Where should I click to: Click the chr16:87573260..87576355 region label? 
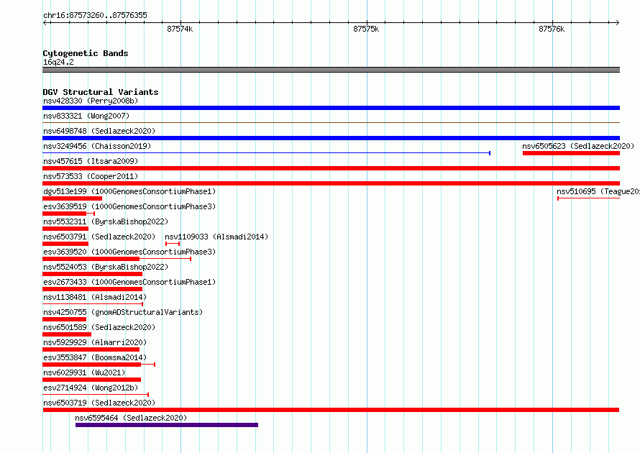coord(95,15)
